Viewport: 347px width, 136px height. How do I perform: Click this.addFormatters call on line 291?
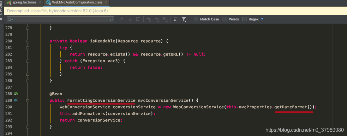click(108, 114)
